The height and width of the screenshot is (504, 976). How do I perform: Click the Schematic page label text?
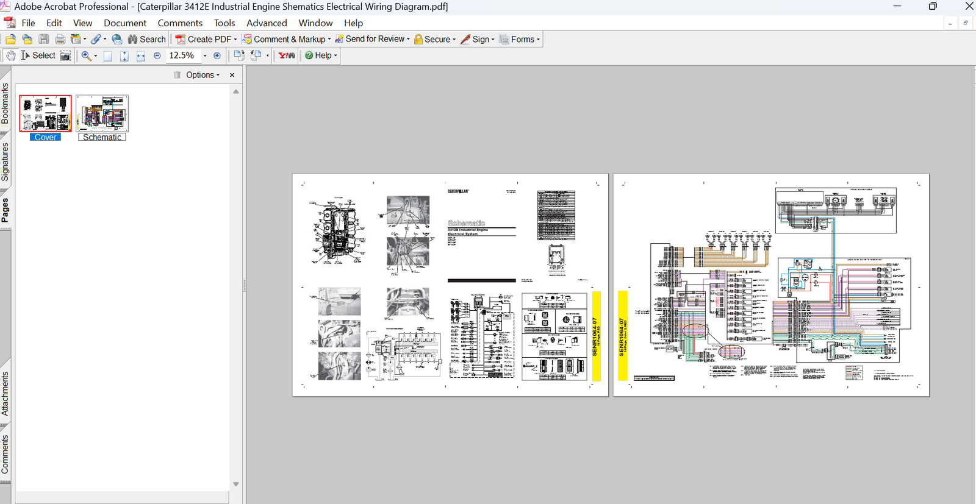point(102,137)
